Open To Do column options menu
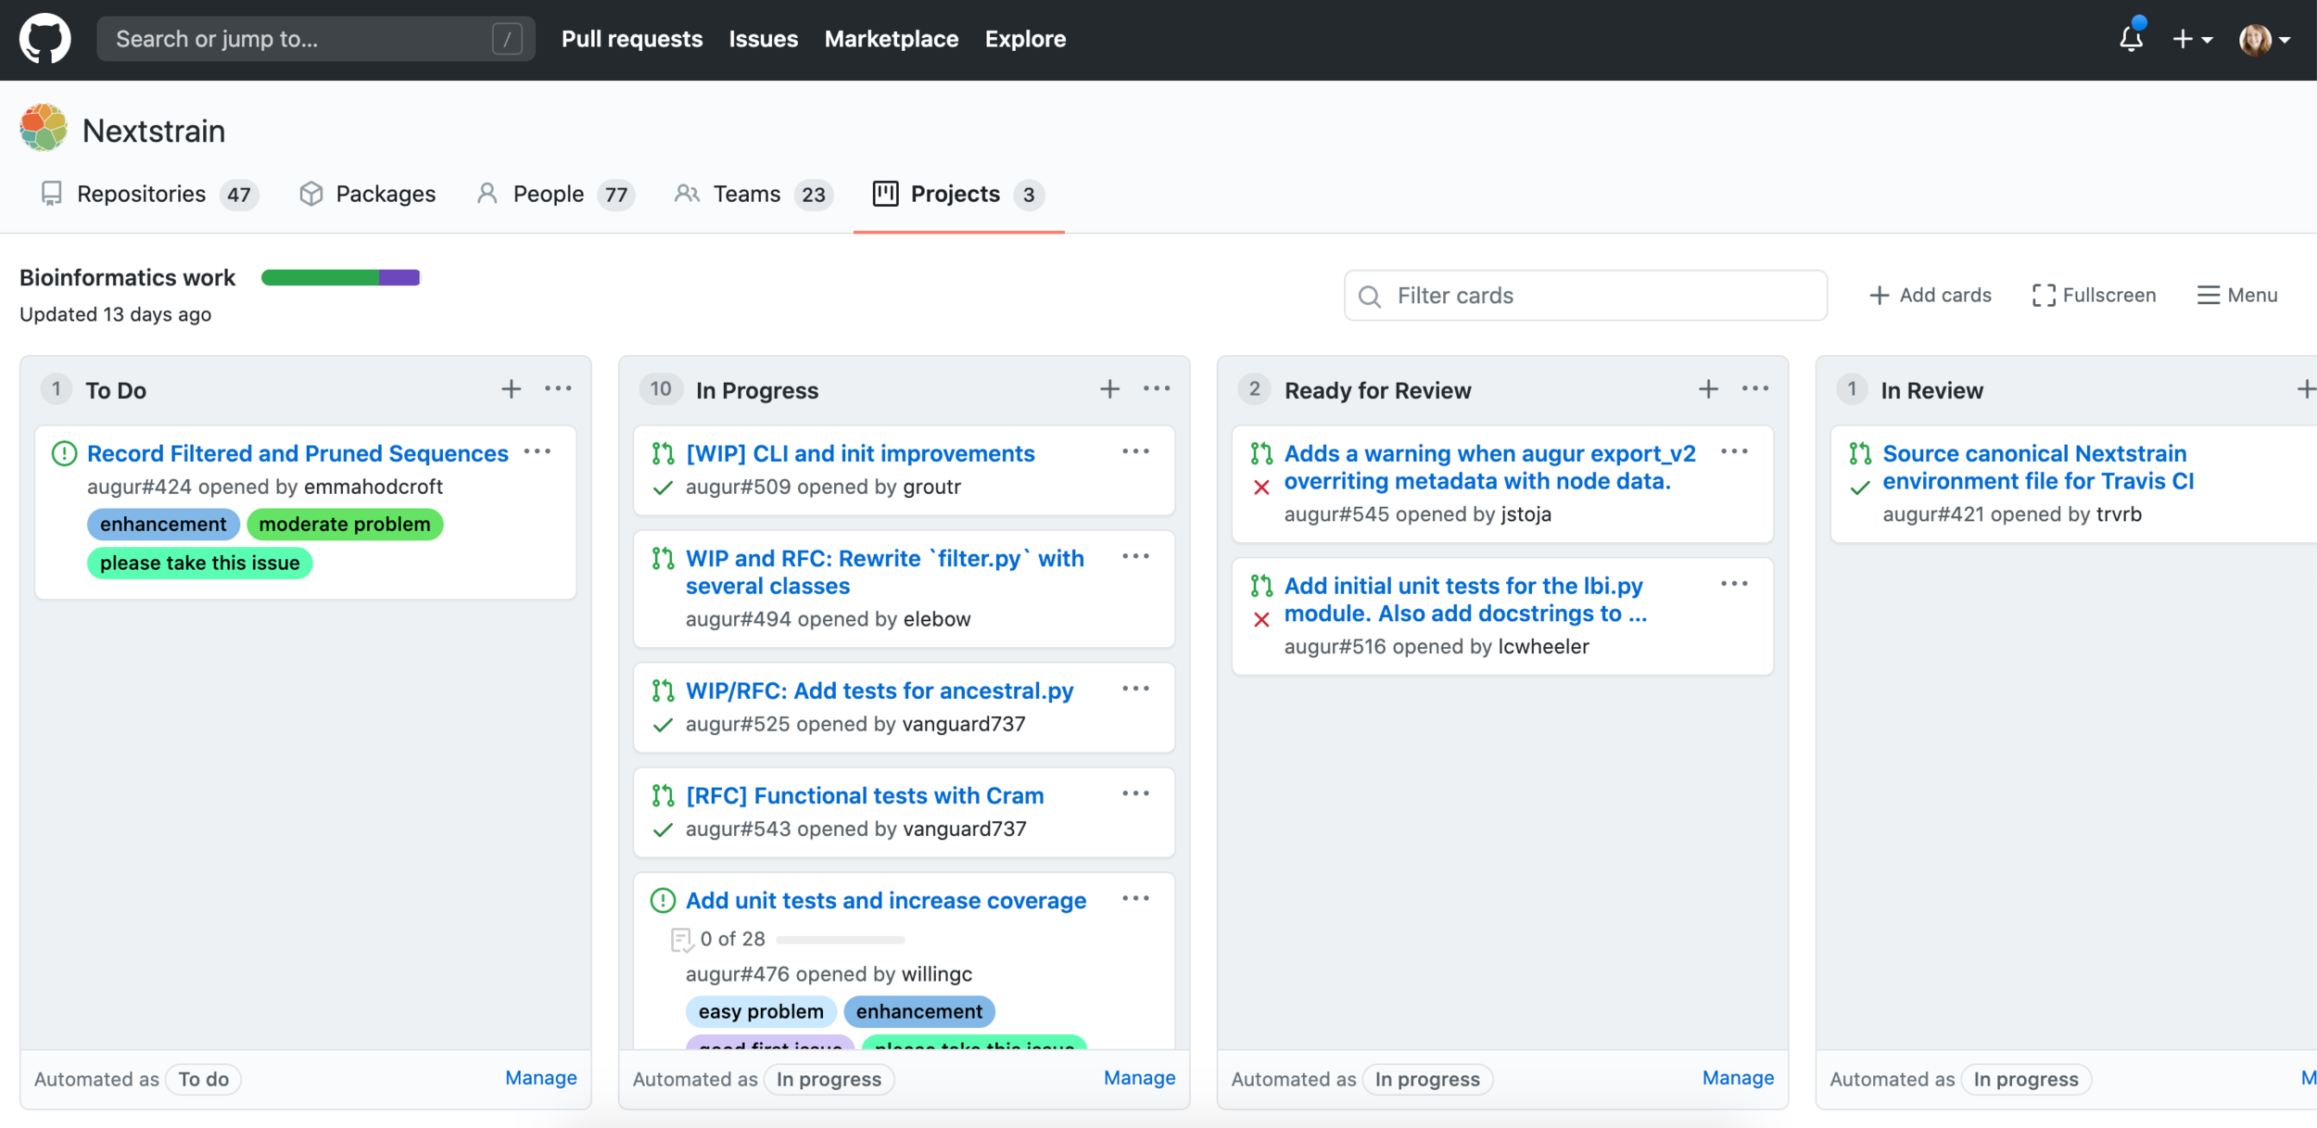The width and height of the screenshot is (2317, 1128). tap(558, 389)
